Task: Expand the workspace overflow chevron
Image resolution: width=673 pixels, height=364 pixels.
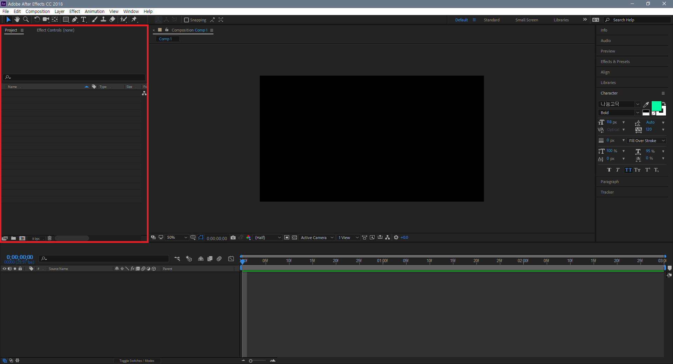Action: point(585,20)
